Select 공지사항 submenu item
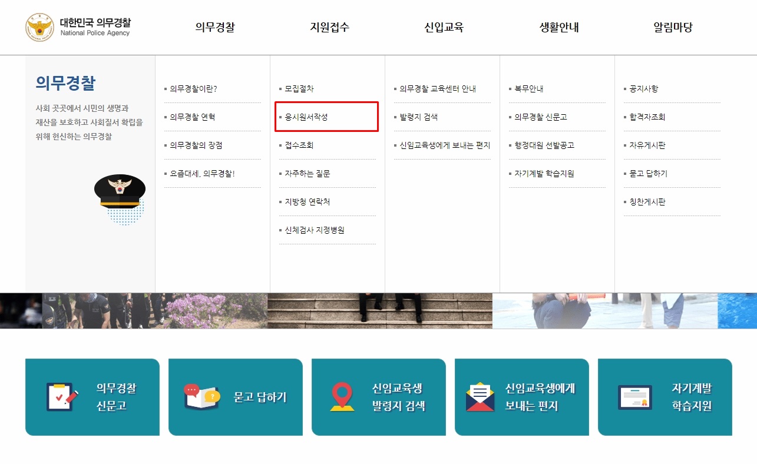The width and height of the screenshot is (757, 464). [x=644, y=89]
